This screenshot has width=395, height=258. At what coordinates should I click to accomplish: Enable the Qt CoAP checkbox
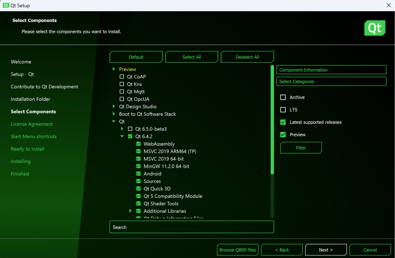pos(122,77)
